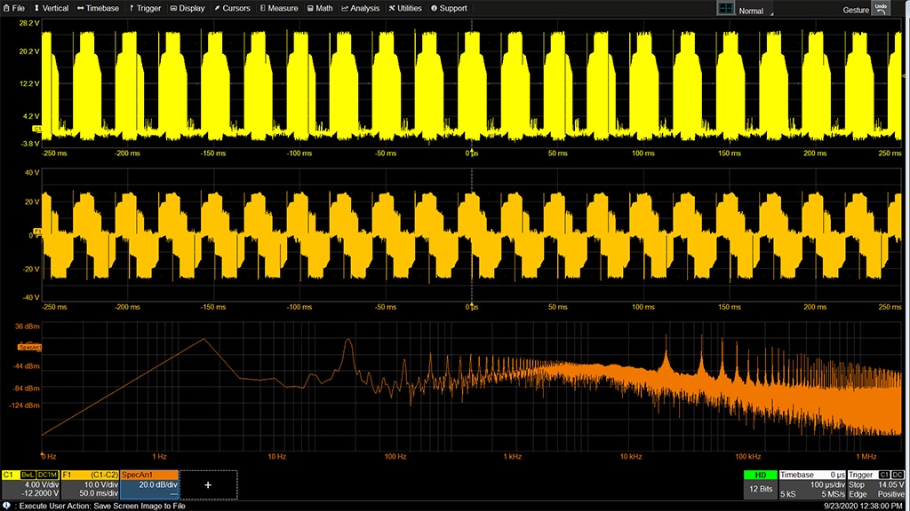The image size is (910, 511).
Task: Open the Analysis menu
Action: pyautogui.click(x=361, y=8)
